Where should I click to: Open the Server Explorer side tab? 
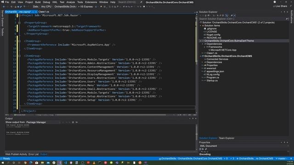coord(2,18)
